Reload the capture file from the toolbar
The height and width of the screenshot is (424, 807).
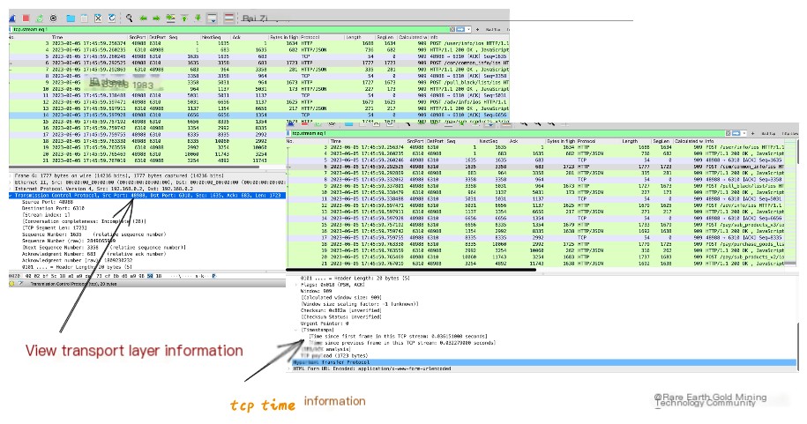[x=112, y=18]
